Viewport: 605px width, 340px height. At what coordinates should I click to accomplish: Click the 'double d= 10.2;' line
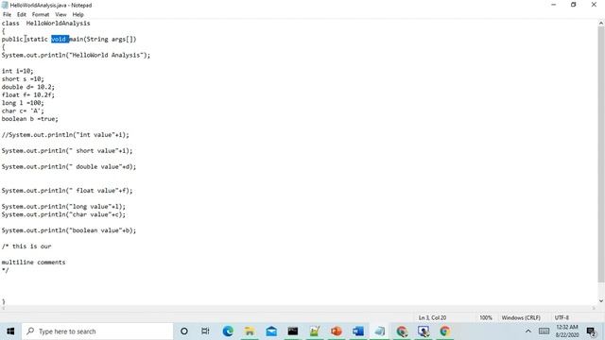pyautogui.click(x=28, y=87)
